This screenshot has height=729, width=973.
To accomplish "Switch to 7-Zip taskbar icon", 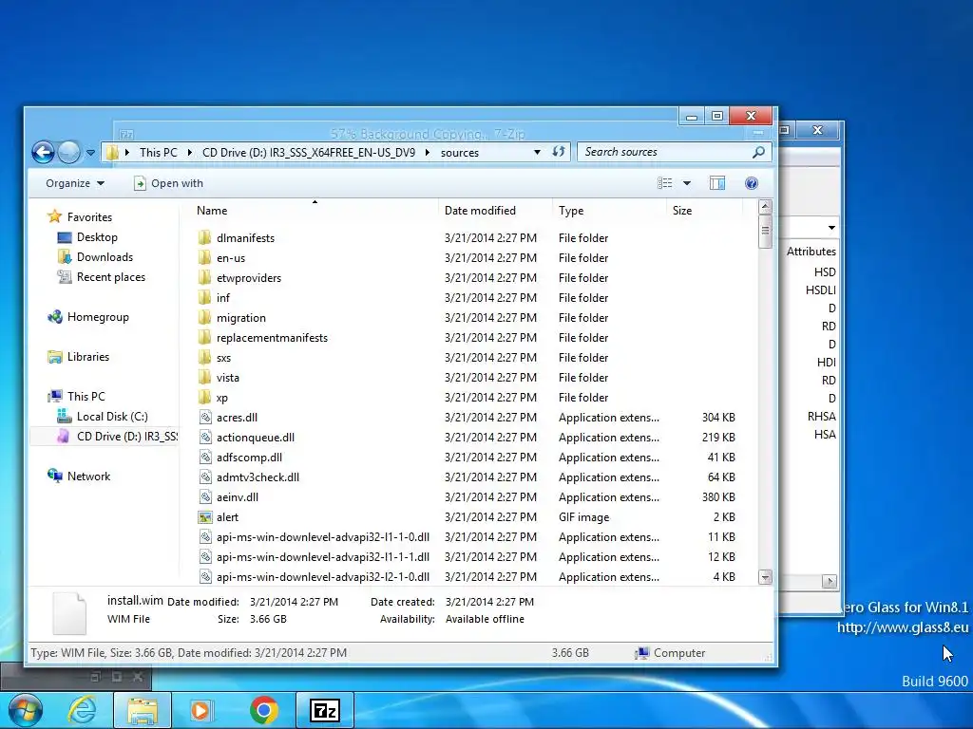I will click(x=325, y=710).
